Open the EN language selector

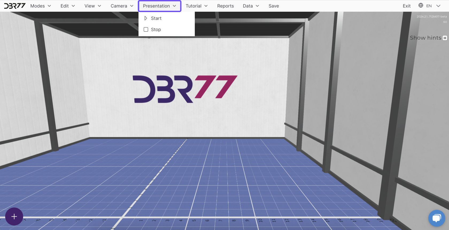(429, 6)
